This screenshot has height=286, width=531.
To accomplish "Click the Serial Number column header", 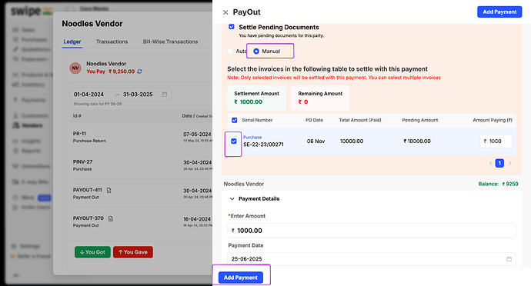I will [257, 120].
